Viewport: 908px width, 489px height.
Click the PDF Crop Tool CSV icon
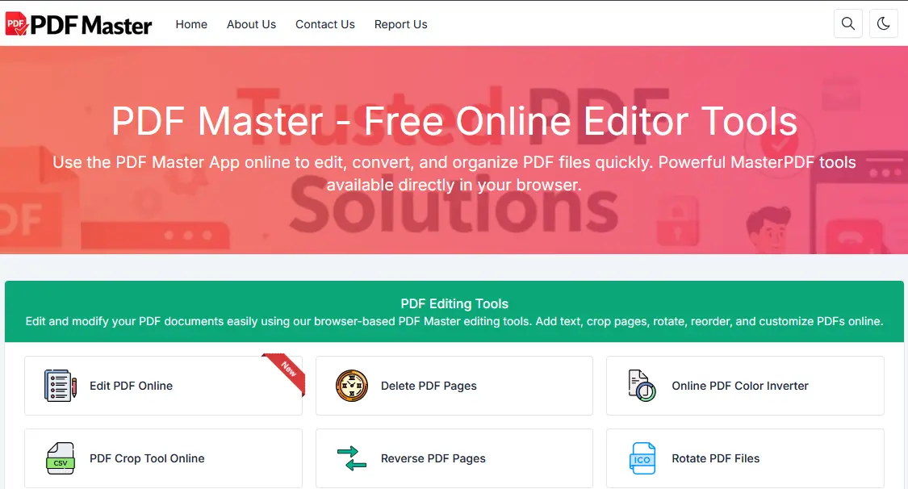click(61, 458)
